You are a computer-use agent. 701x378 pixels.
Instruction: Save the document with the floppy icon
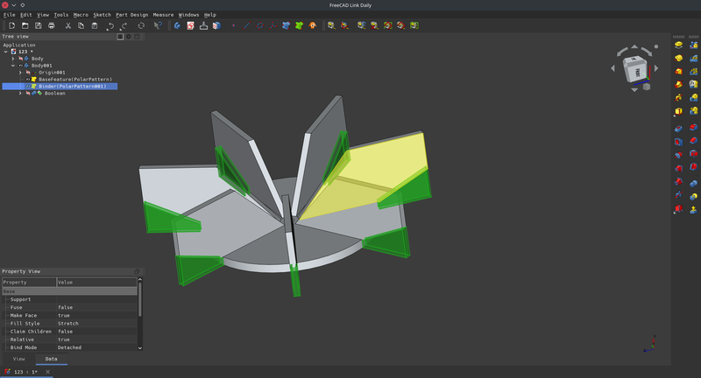38,25
